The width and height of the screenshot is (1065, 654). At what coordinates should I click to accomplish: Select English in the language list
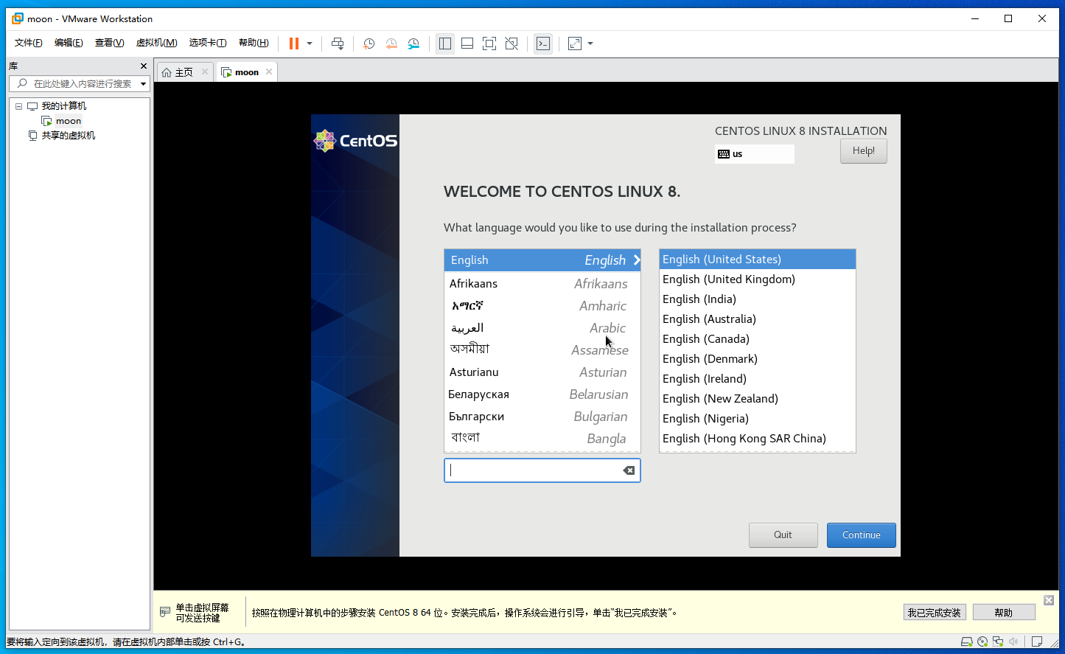point(542,260)
